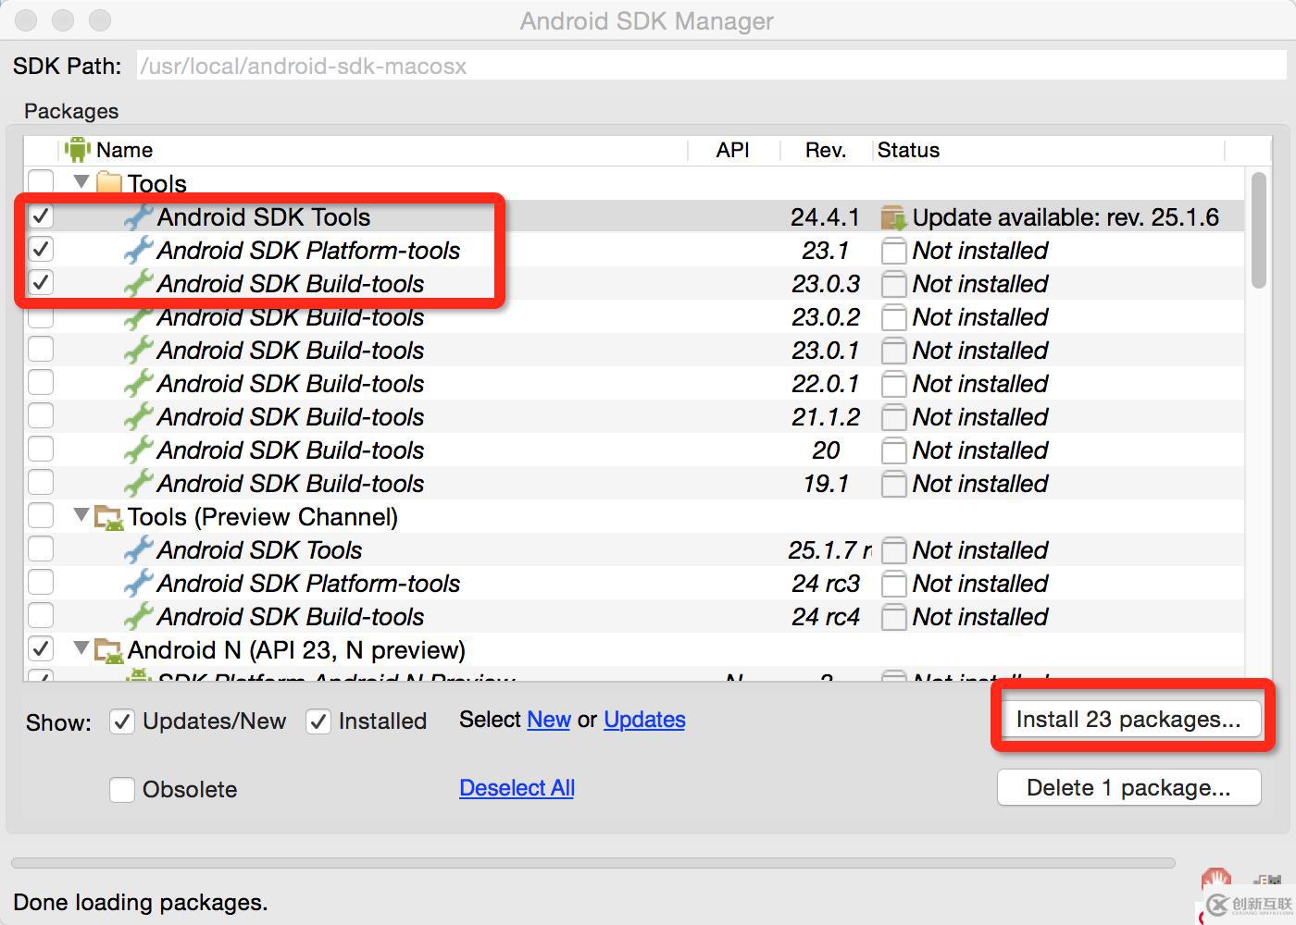The width and height of the screenshot is (1296, 925).
Task: Toggle the Obsolete checkbox
Action: coord(122,789)
